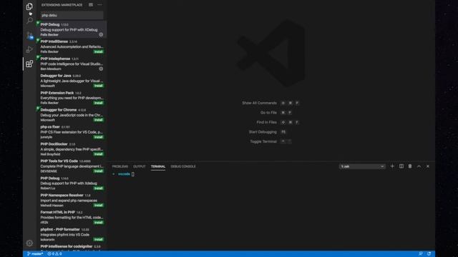Click Go to File hint text
The height and width of the screenshot is (257, 458).
pos(268,113)
